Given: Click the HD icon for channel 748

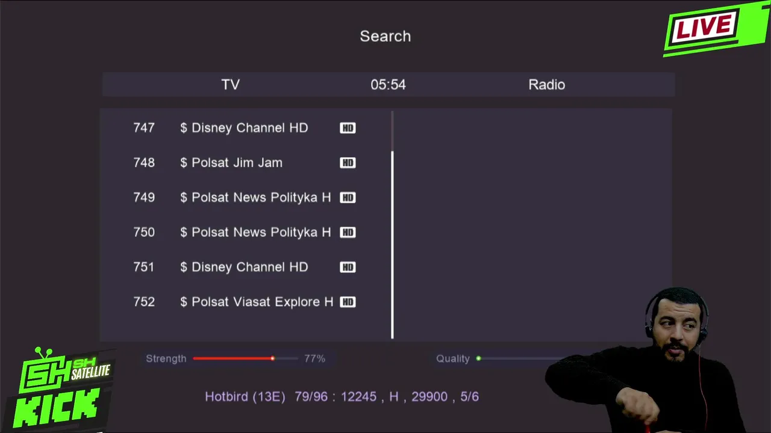Looking at the screenshot, I should 348,163.
